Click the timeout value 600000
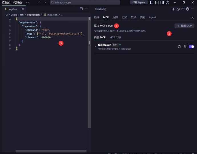197x154 pixels. tap(46, 37)
